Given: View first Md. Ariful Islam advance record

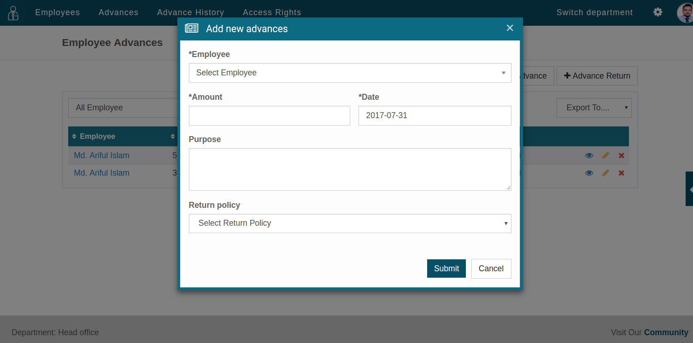Looking at the screenshot, I should 589,155.
